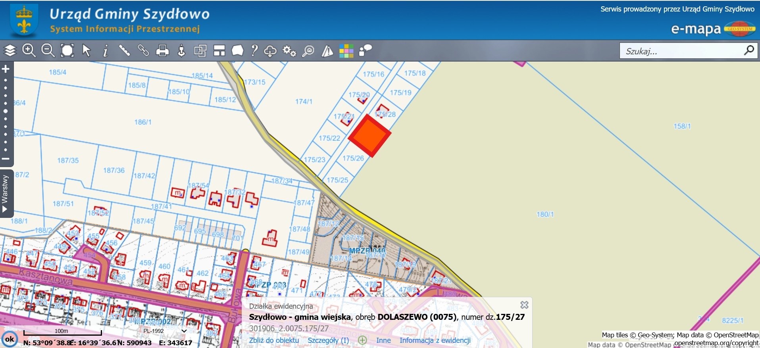Select the ruler measurement tool
The height and width of the screenshot is (348, 760).
tap(124, 51)
